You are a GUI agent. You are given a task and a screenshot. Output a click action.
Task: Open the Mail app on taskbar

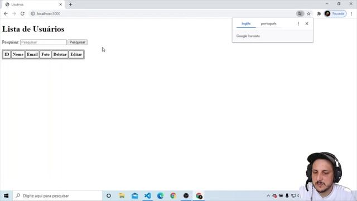(x=135, y=196)
